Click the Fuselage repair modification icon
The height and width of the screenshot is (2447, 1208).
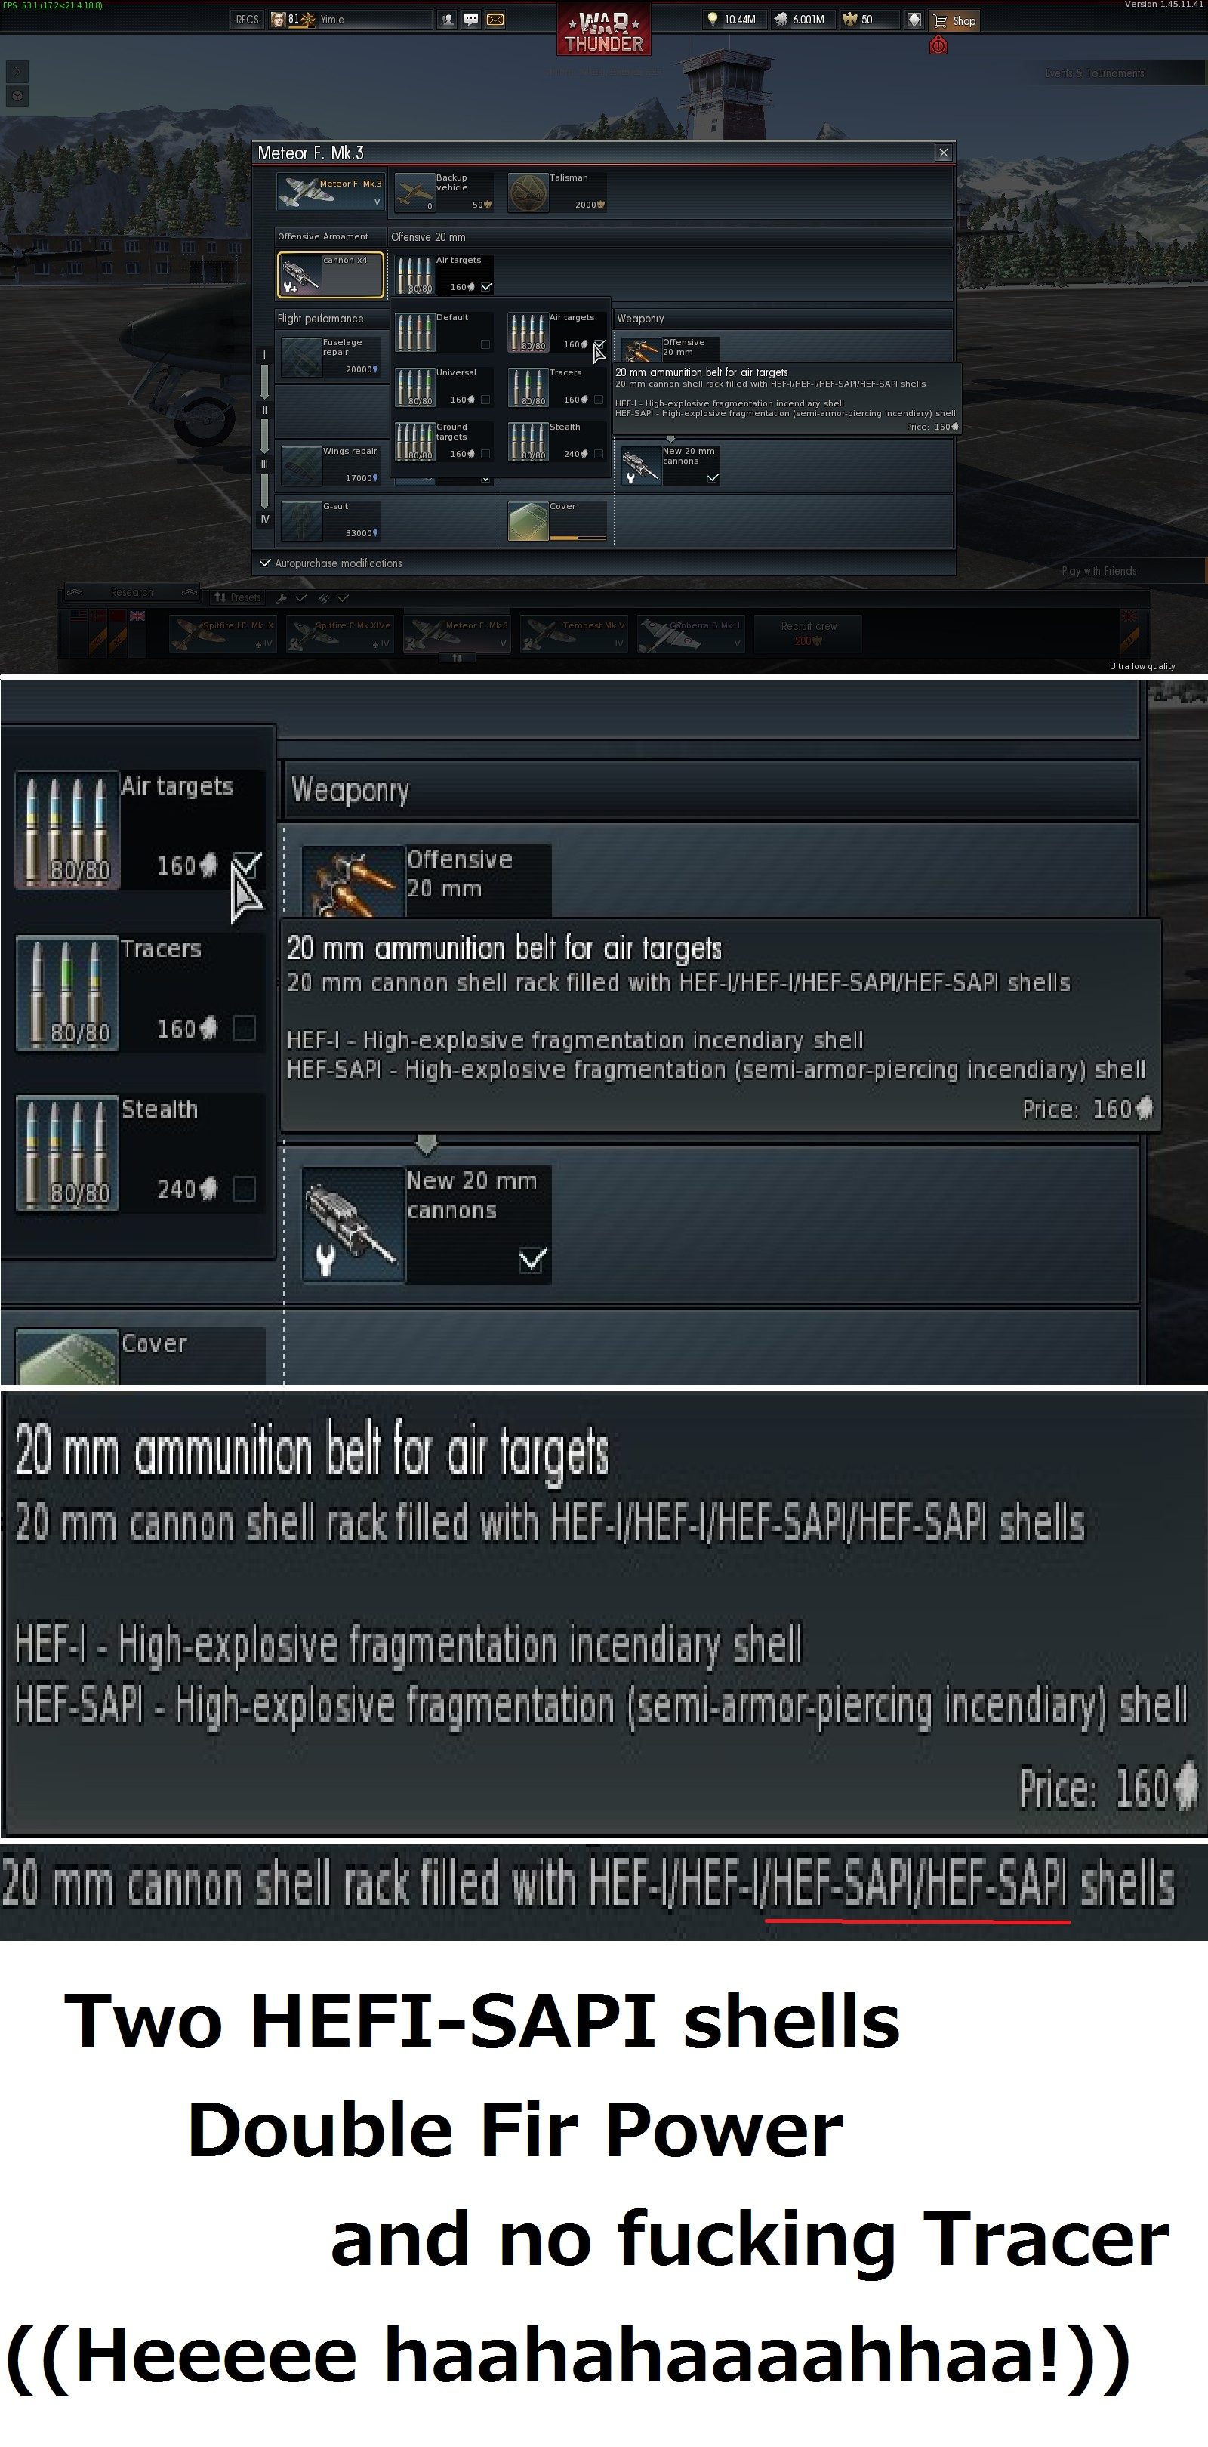pos(301,357)
